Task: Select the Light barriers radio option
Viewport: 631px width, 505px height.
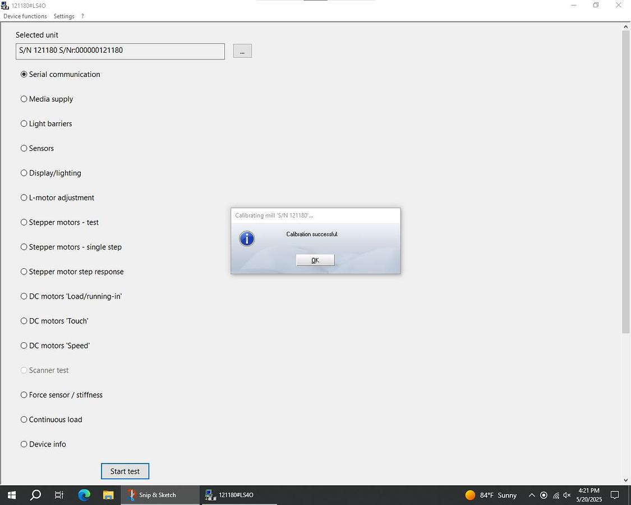Action: [x=24, y=123]
